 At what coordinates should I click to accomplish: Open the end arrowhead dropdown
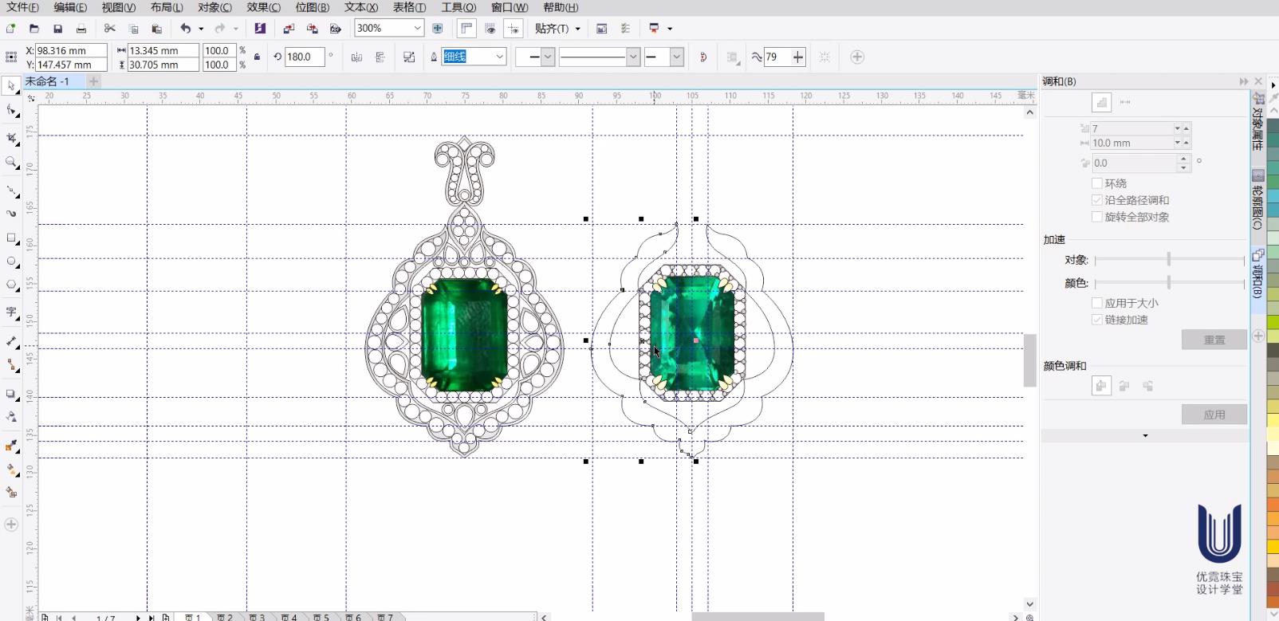pos(677,57)
